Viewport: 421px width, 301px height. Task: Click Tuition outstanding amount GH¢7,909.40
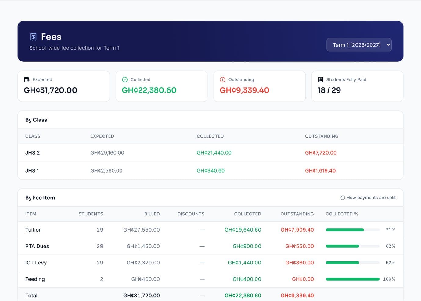(297, 230)
